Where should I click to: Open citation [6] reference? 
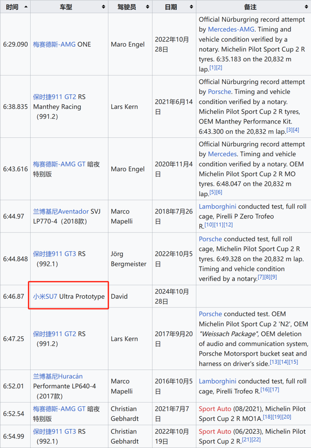(x=219, y=192)
